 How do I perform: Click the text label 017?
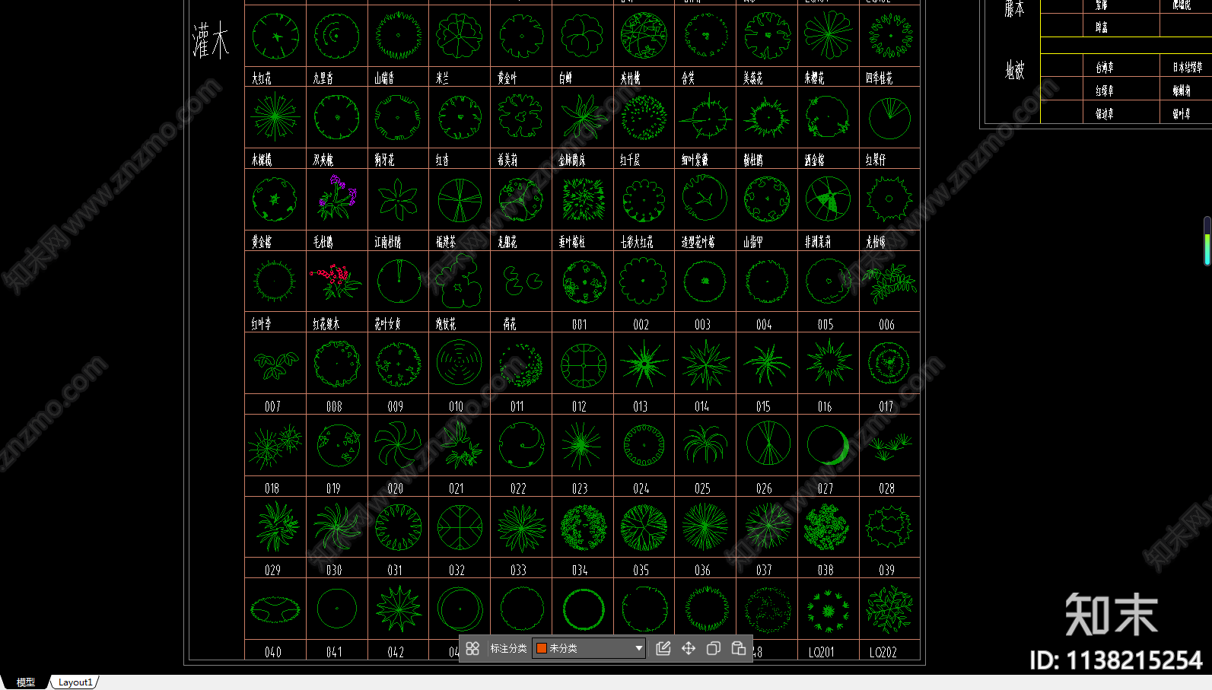886,406
